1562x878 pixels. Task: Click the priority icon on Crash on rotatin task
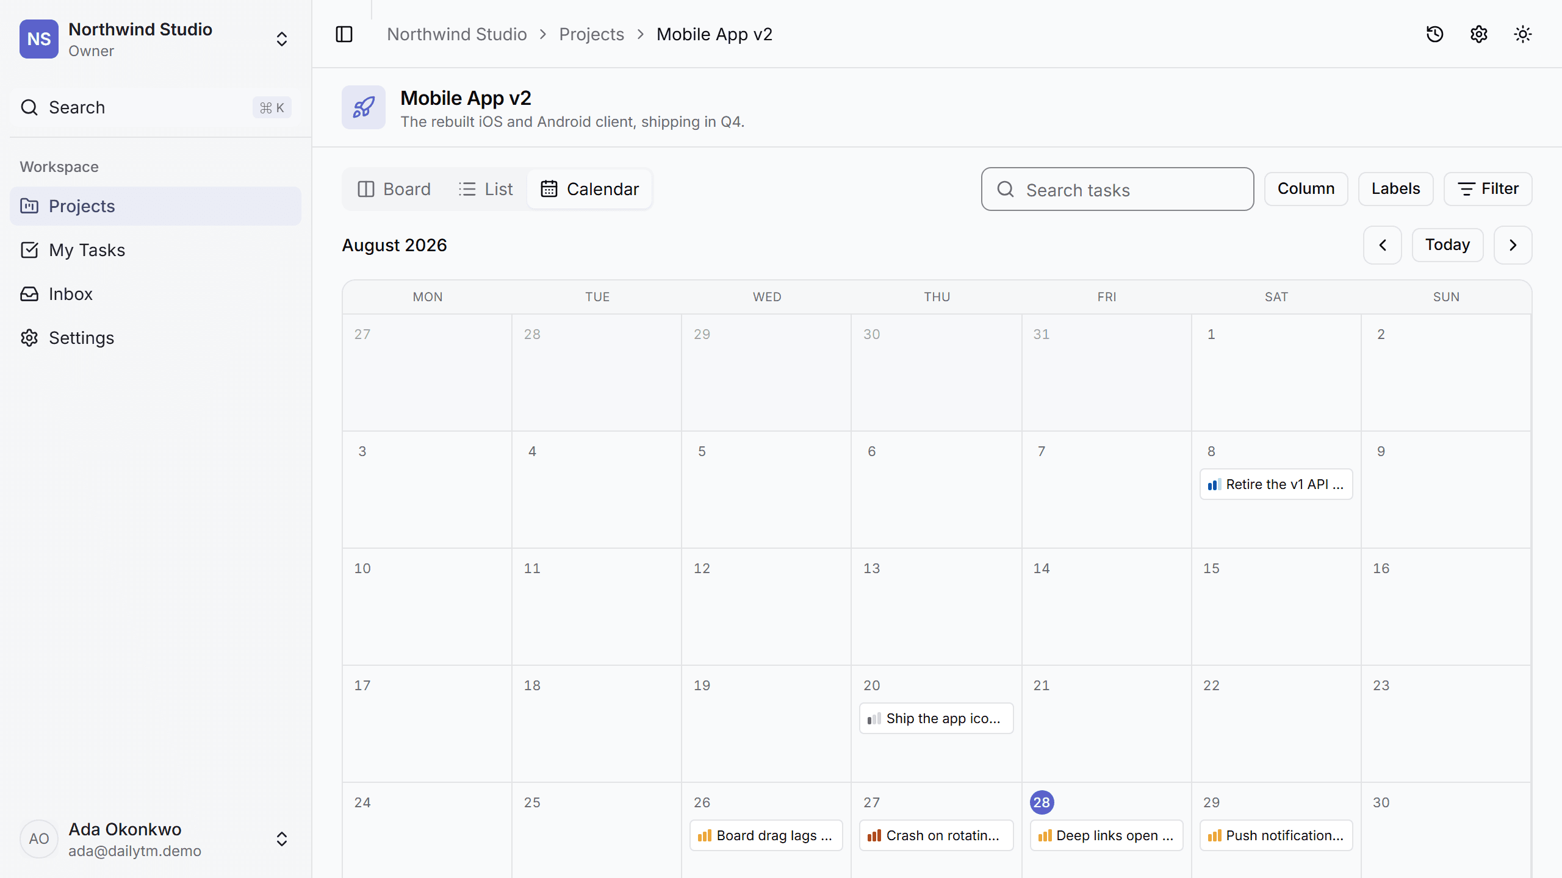(874, 836)
